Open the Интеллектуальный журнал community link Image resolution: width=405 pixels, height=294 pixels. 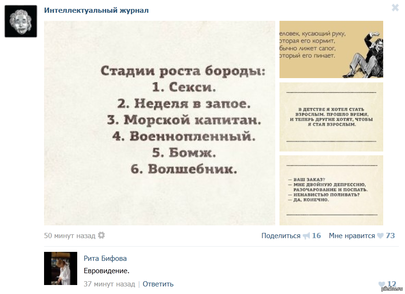pyautogui.click(x=96, y=10)
